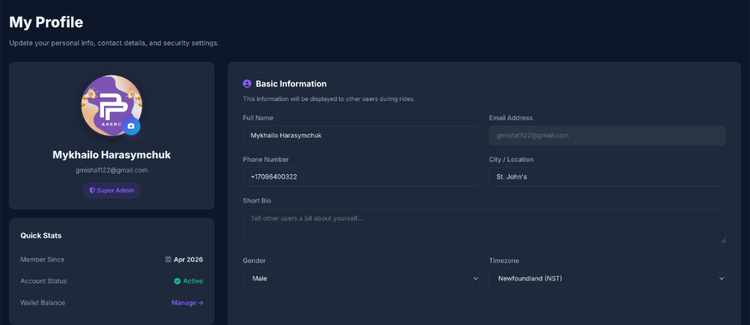The height and width of the screenshot is (325, 750).
Task: Click the Full Name input field
Action: [x=361, y=135]
